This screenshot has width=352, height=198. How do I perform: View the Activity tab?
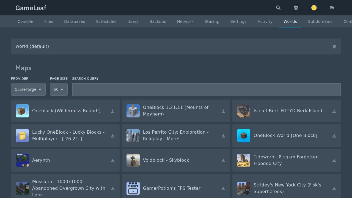265,21
